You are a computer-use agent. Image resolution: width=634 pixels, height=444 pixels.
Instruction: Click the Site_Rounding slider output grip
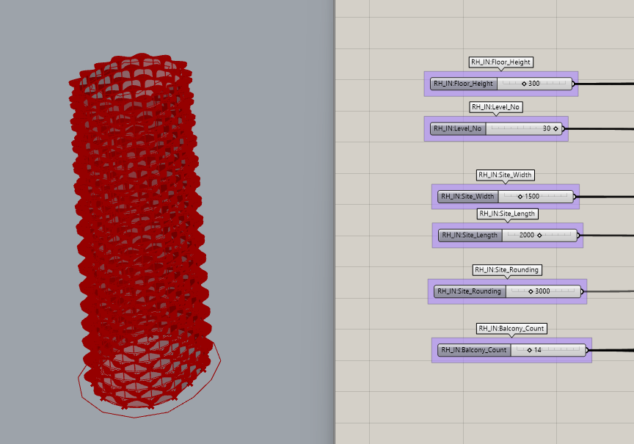(x=582, y=291)
